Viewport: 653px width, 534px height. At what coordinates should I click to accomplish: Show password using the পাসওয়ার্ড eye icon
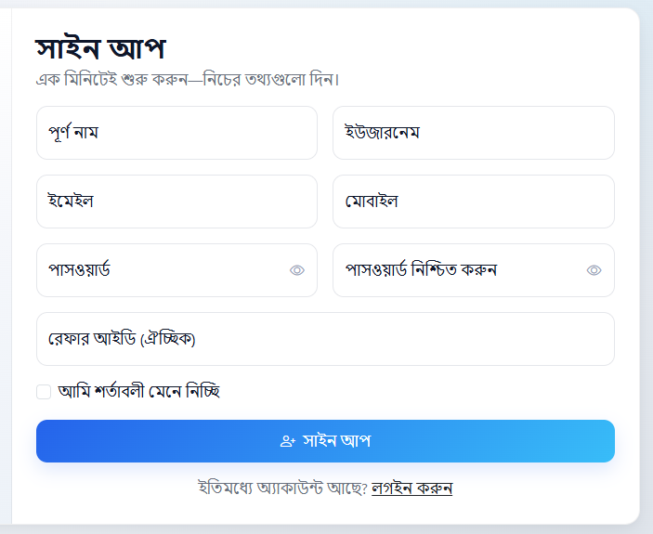[x=297, y=270]
